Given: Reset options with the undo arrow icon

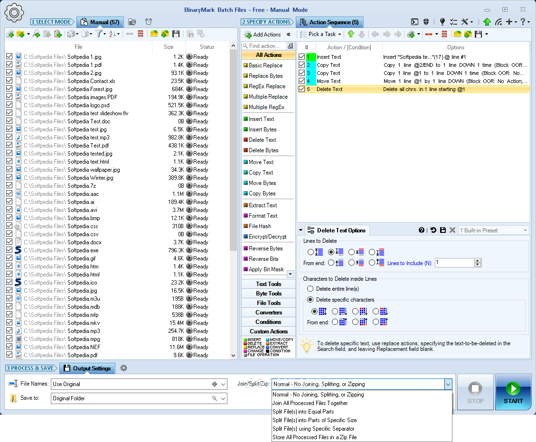Looking at the screenshot, I should [433, 230].
